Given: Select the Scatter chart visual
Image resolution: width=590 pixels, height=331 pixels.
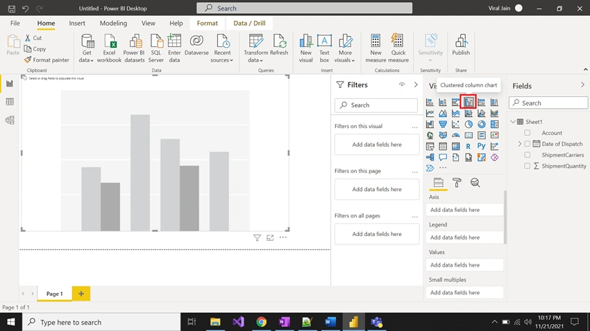Looking at the screenshot, I should pyautogui.click(x=455, y=124).
